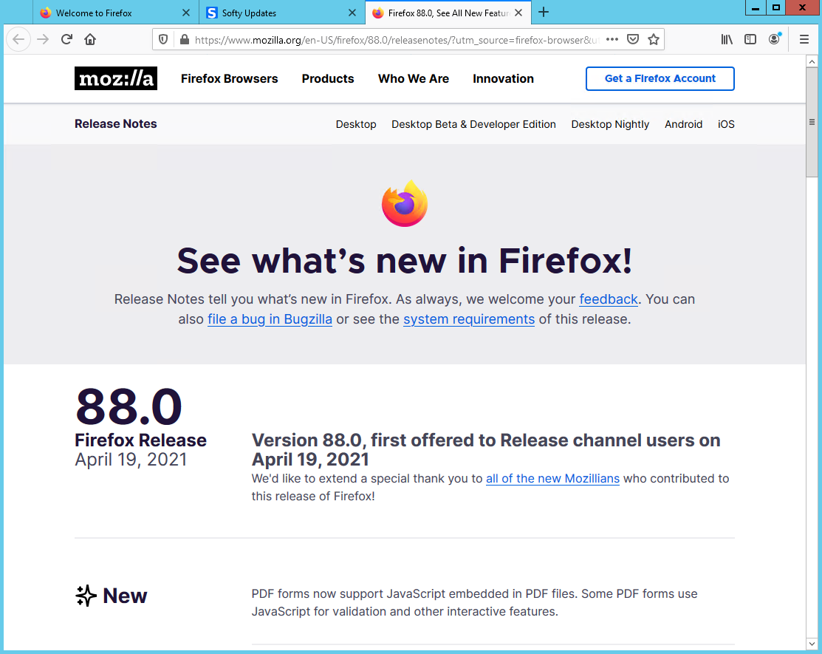Open all of the new Mozillians link
The image size is (822, 654).
pyautogui.click(x=552, y=479)
